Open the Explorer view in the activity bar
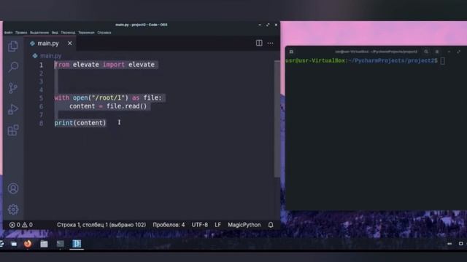Image resolution: width=467 pixels, height=262 pixels. pyautogui.click(x=13, y=46)
